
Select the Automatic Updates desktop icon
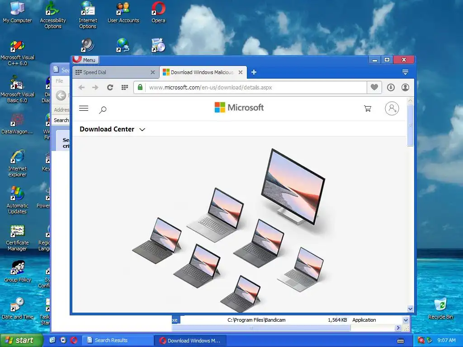click(17, 201)
